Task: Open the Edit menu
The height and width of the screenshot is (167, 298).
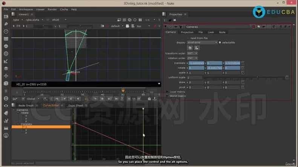Action: pos(13,9)
